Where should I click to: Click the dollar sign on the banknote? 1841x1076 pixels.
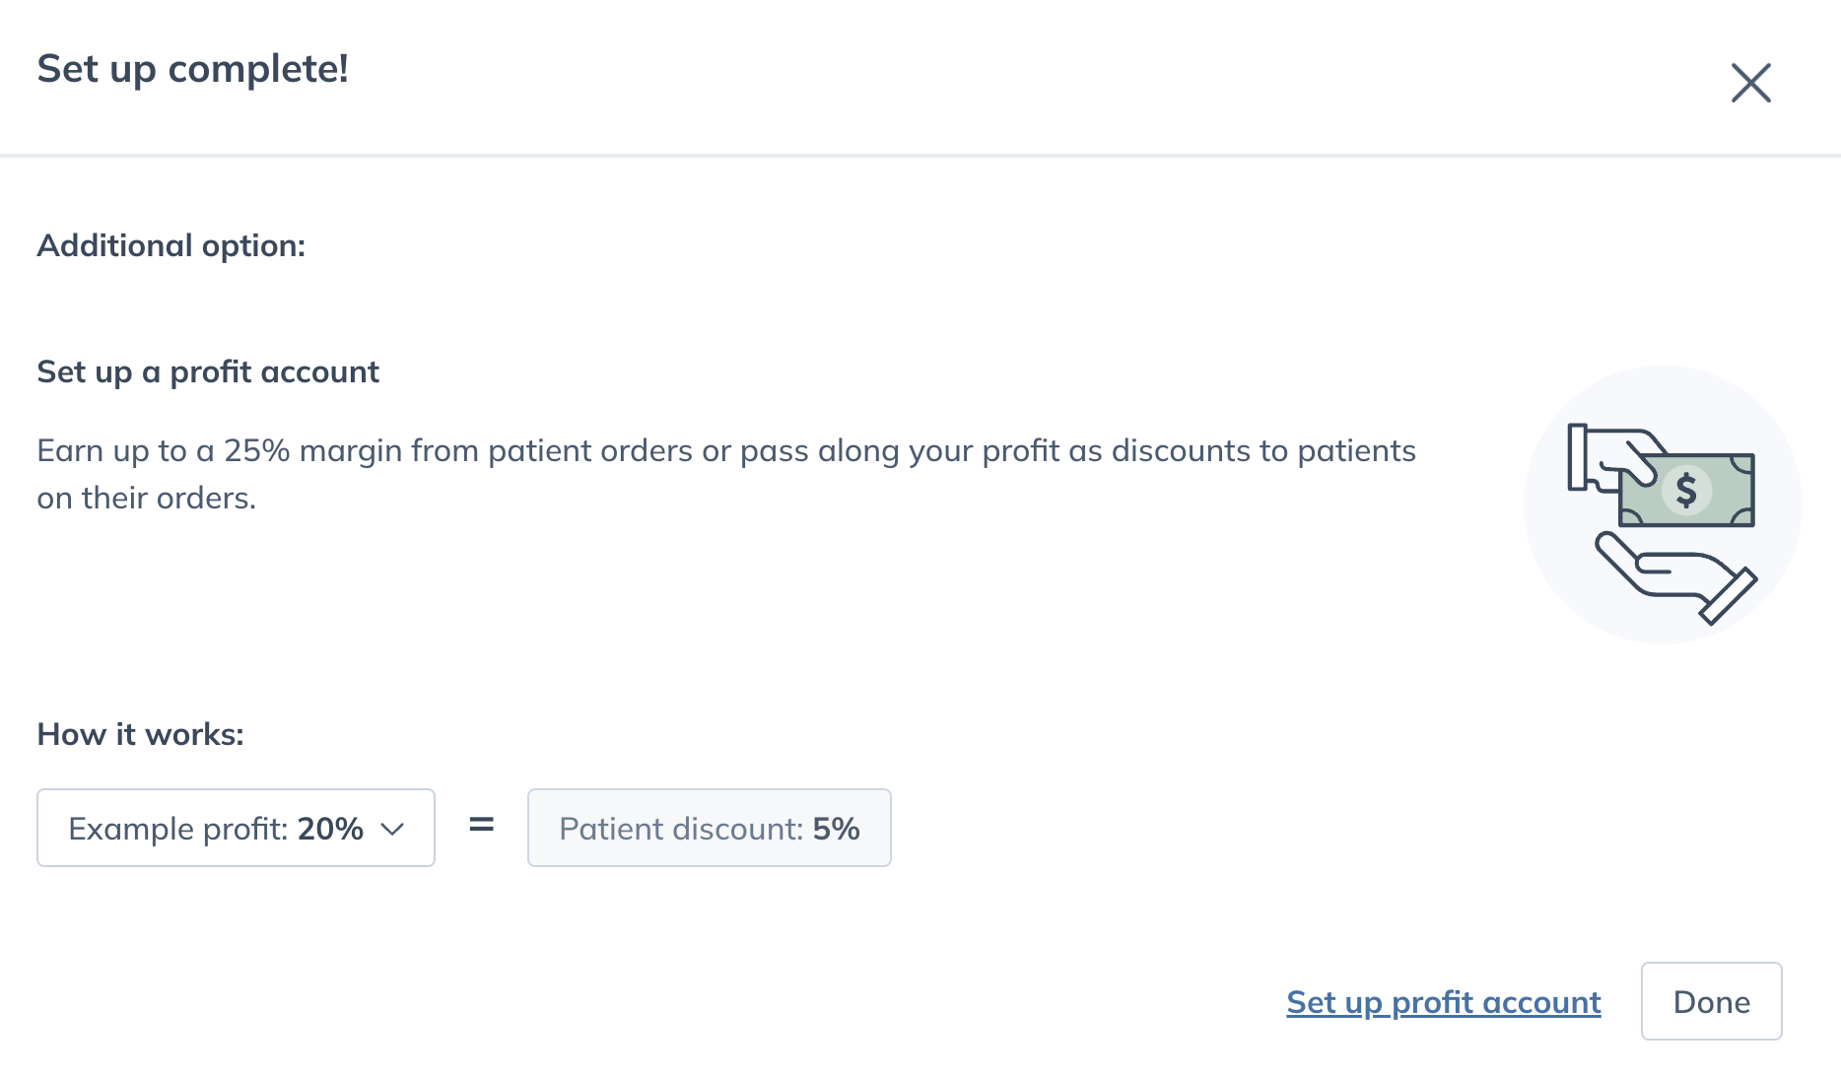coord(1686,490)
